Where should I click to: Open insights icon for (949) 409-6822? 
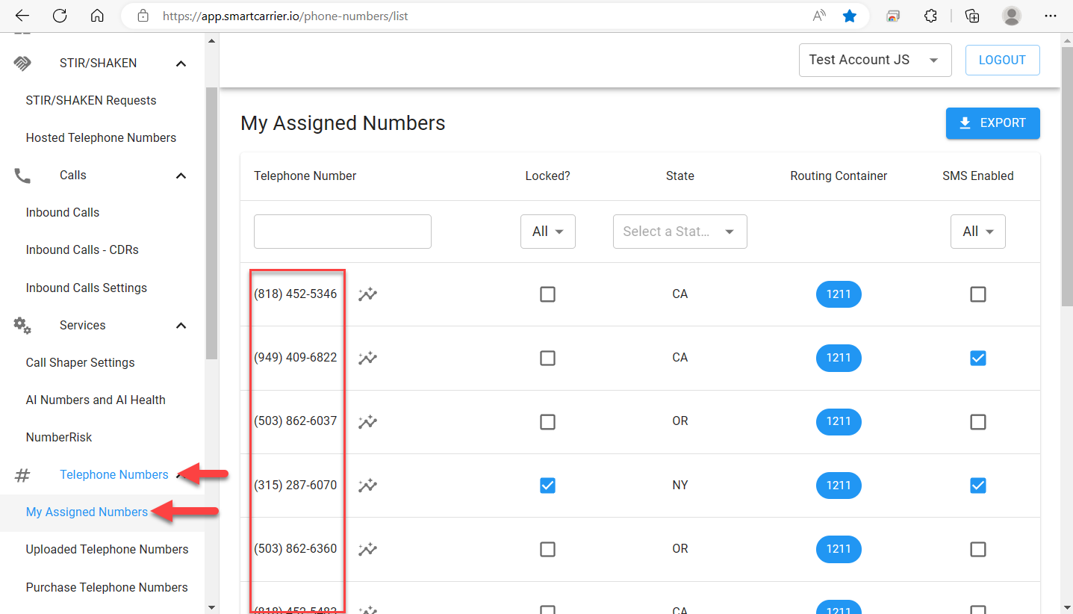[367, 358]
